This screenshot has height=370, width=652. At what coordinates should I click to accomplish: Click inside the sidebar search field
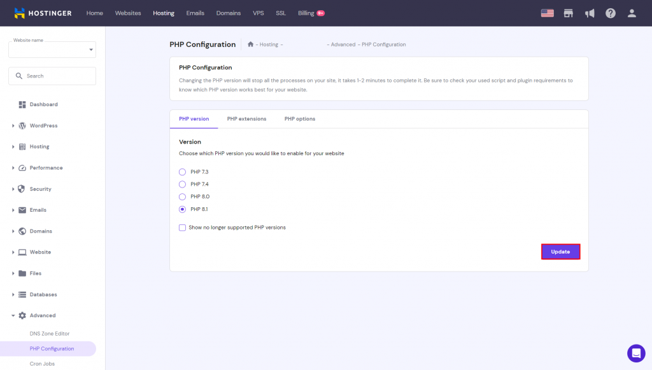[x=52, y=75]
